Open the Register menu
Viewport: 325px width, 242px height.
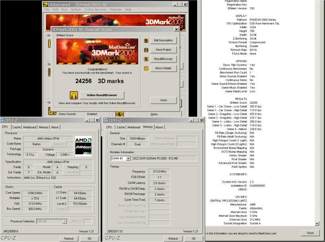(115, 9)
